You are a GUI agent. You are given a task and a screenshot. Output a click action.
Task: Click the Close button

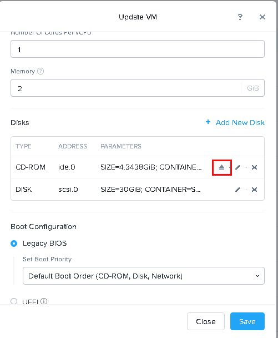pyautogui.click(x=206, y=321)
